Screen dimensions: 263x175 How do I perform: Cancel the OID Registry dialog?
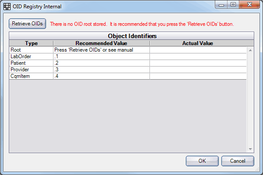pos(238,161)
